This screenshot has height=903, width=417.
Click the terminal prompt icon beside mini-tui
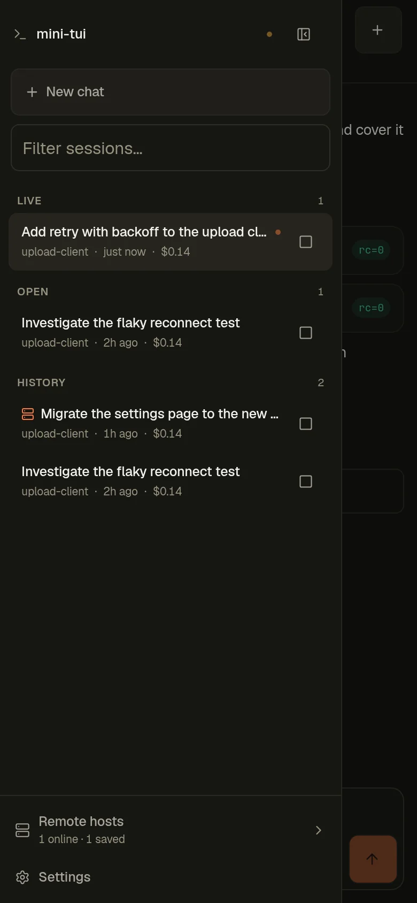click(x=20, y=34)
